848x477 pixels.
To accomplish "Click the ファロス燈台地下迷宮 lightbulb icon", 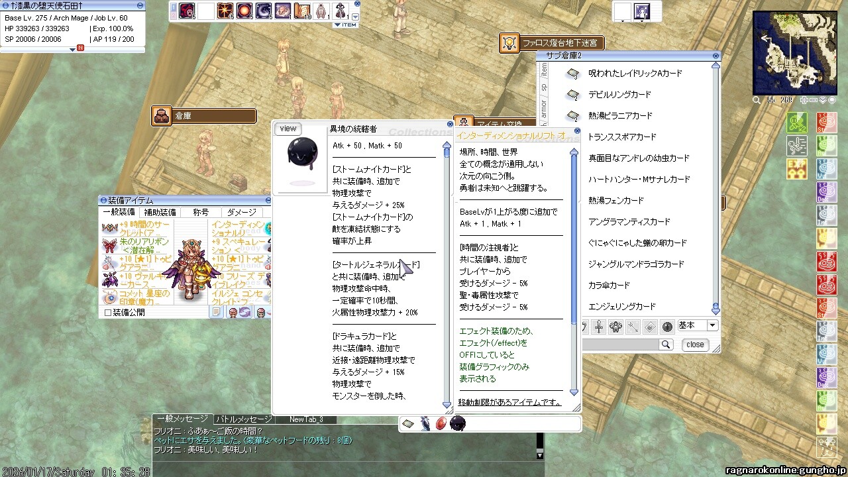I will pyautogui.click(x=509, y=43).
